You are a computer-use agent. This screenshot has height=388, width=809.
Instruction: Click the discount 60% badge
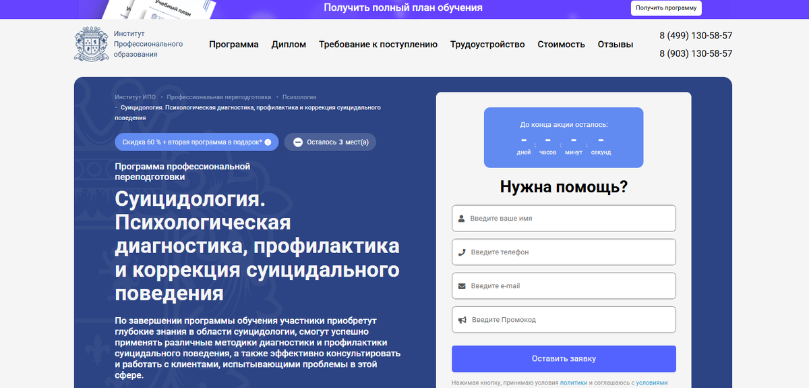pos(196,142)
